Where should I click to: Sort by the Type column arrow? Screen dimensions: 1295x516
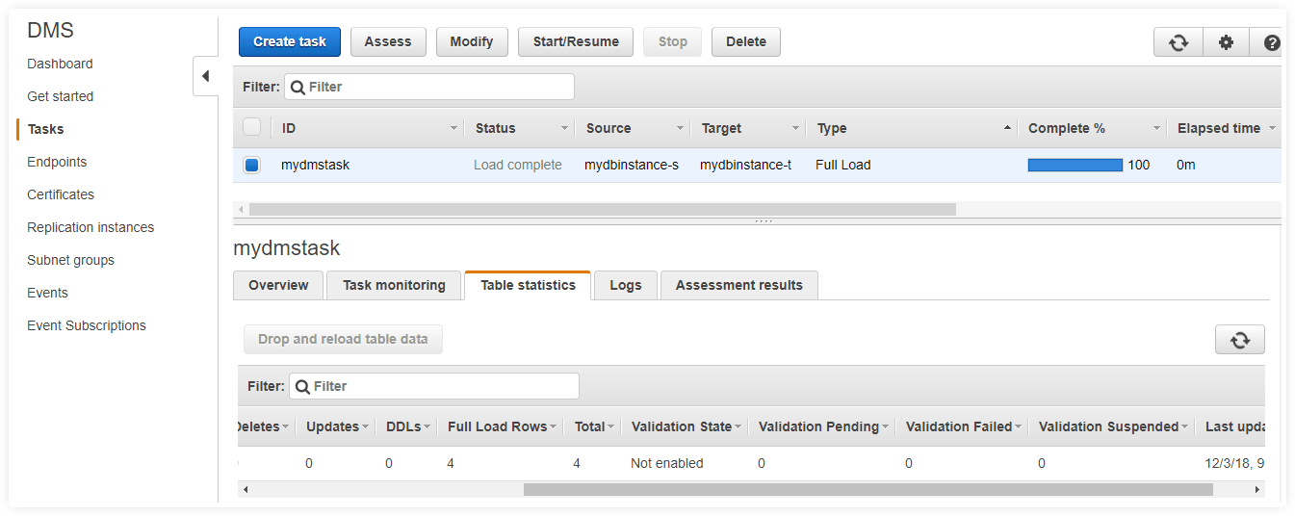(x=1007, y=128)
